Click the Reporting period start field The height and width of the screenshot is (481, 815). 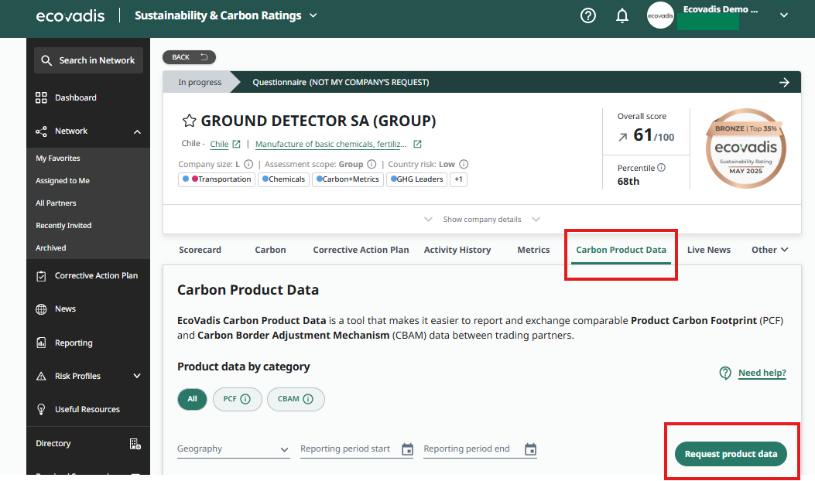357,449
